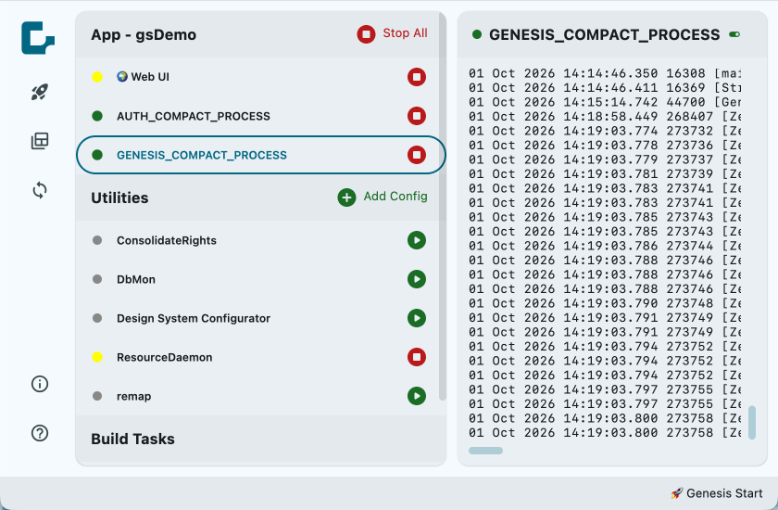
Task: Stop the AUTH_COMPACT_PROCESS process
Action: point(417,116)
